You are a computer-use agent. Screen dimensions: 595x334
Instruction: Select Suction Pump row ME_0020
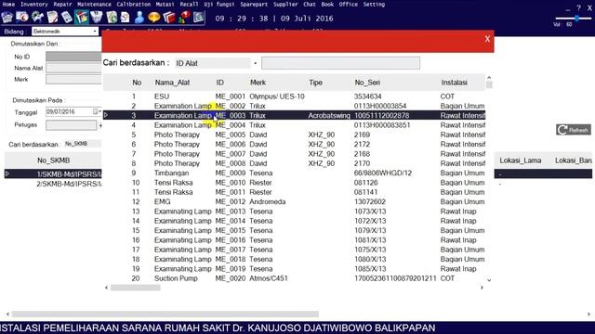(294, 278)
